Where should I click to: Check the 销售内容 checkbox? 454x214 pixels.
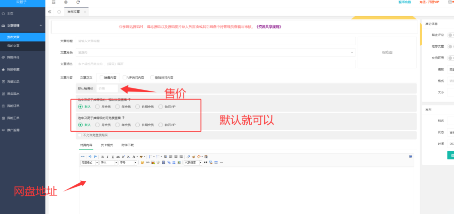coord(101,77)
